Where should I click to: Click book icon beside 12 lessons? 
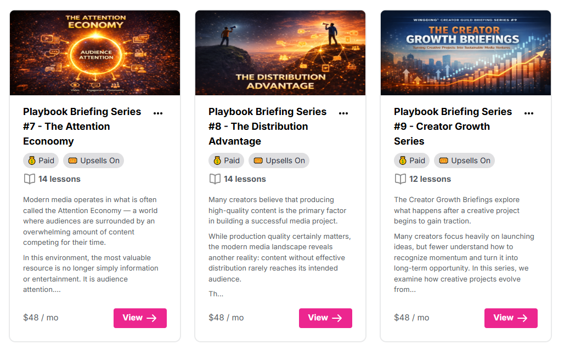pos(400,179)
